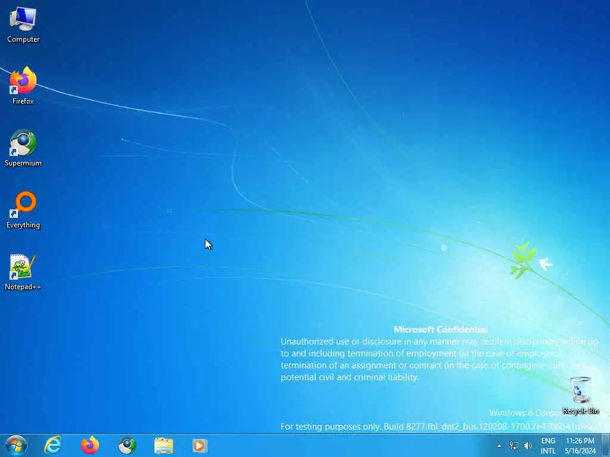The width and height of the screenshot is (610, 457).
Task: Launch Firefox from the taskbar
Action: [x=90, y=445]
